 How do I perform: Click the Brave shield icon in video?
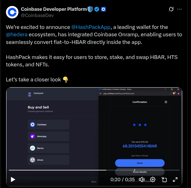[174, 93]
